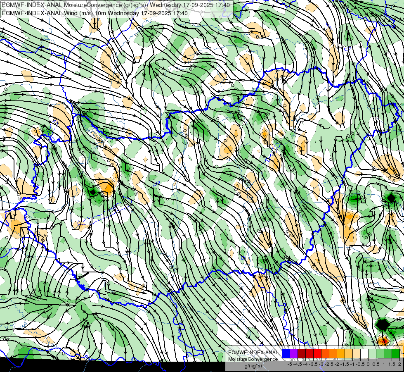
Task: Click the lightest green 0 to 0.5 swatch
Action: [x=372, y=353]
